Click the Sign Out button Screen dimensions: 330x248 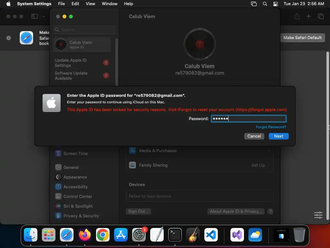click(138, 211)
